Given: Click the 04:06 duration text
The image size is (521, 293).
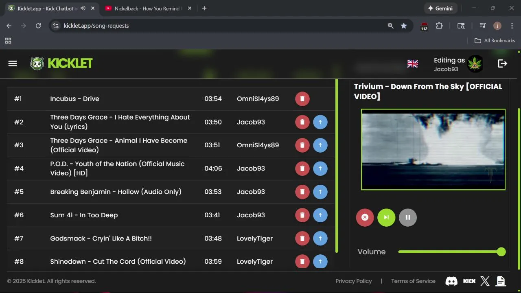Looking at the screenshot, I should (x=213, y=168).
